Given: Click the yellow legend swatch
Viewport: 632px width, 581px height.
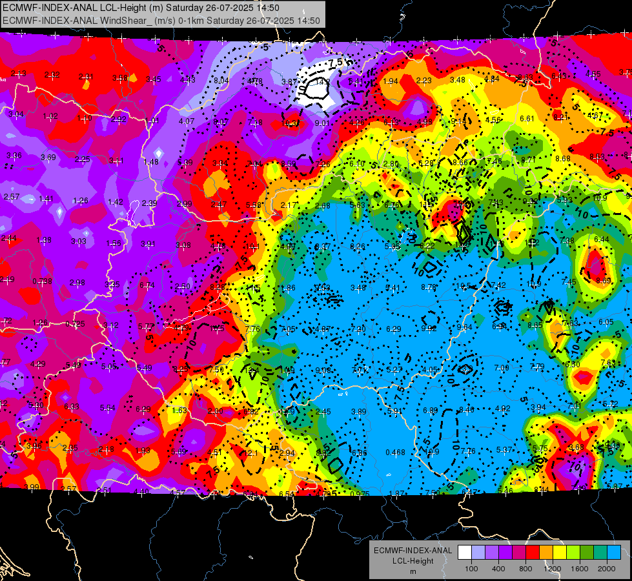Looking at the screenshot, I should [x=560, y=553].
